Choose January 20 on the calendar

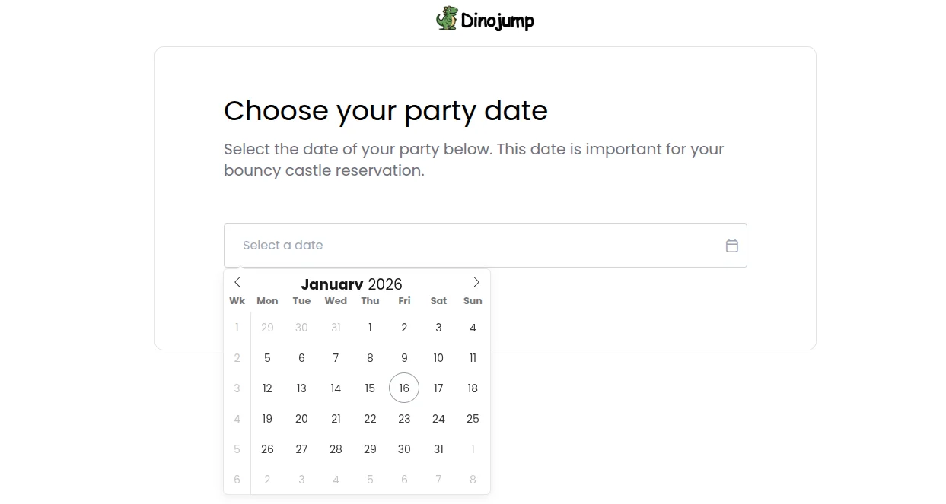coord(301,418)
